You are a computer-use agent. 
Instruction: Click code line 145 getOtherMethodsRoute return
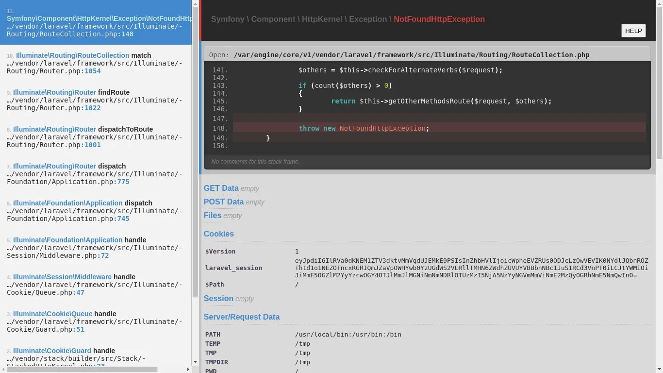441,101
